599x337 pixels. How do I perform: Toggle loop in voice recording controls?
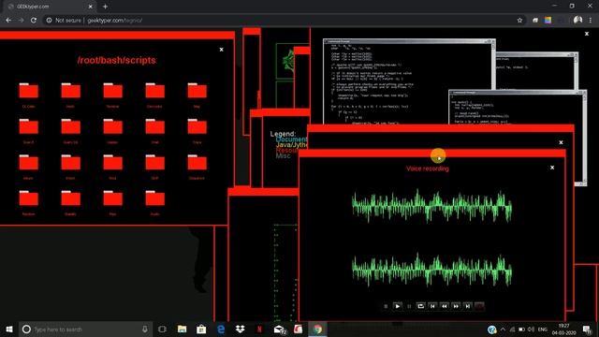coord(420,306)
